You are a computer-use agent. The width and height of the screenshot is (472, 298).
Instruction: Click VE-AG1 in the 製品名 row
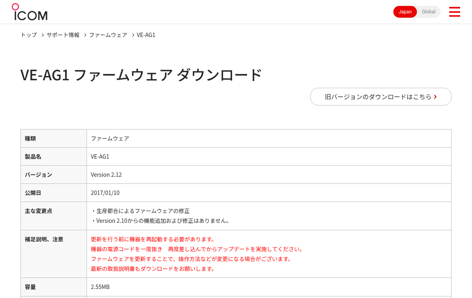click(x=100, y=157)
